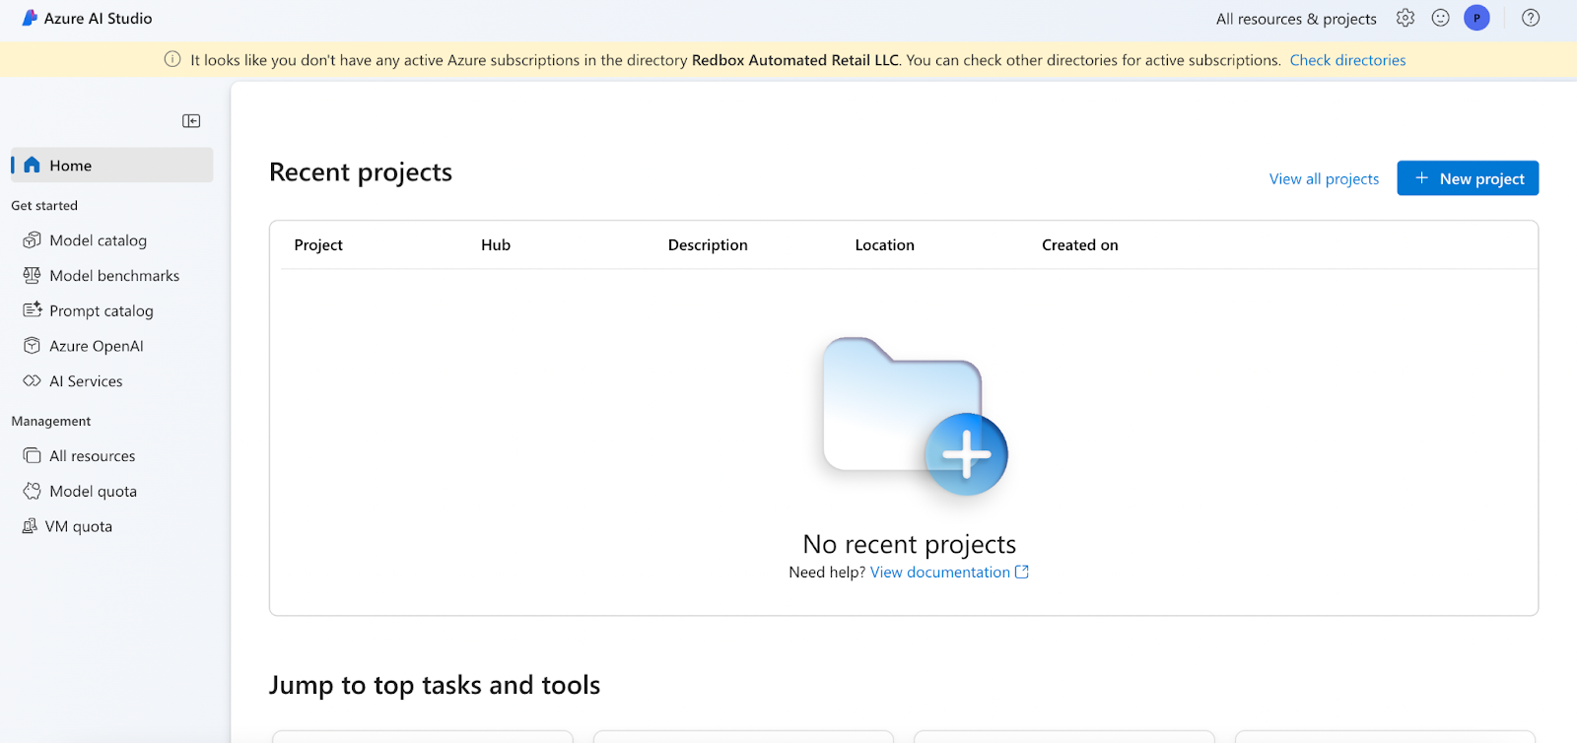The height and width of the screenshot is (743, 1577).
Task: Click the All resources icon
Action: click(32, 455)
